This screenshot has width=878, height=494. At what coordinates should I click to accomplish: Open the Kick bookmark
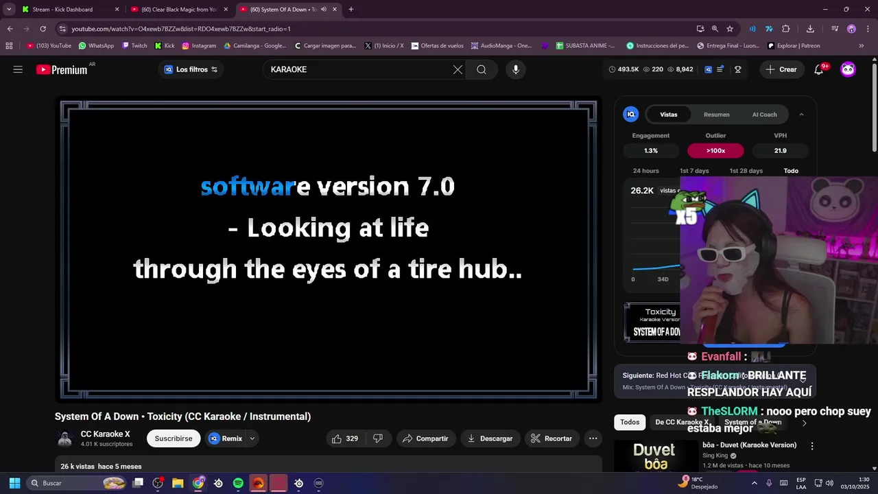coord(165,46)
